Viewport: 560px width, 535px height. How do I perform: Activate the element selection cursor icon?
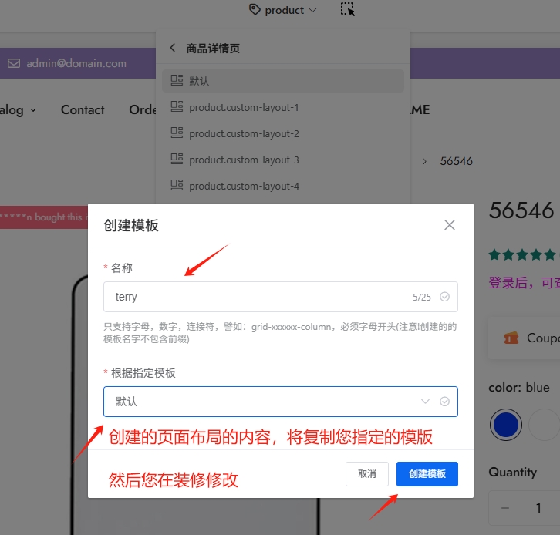pyautogui.click(x=348, y=10)
